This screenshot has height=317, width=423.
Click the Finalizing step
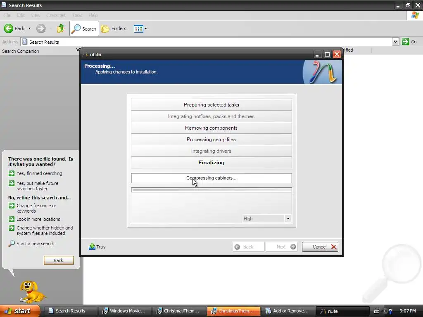[211, 163]
